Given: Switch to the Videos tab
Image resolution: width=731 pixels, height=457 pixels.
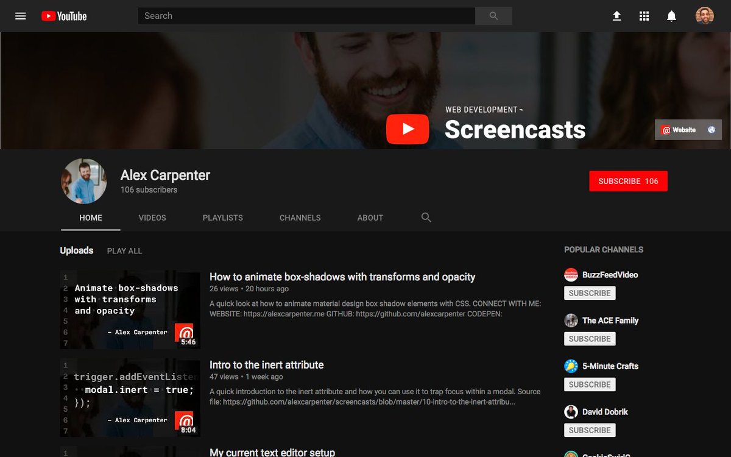Looking at the screenshot, I should (x=152, y=218).
